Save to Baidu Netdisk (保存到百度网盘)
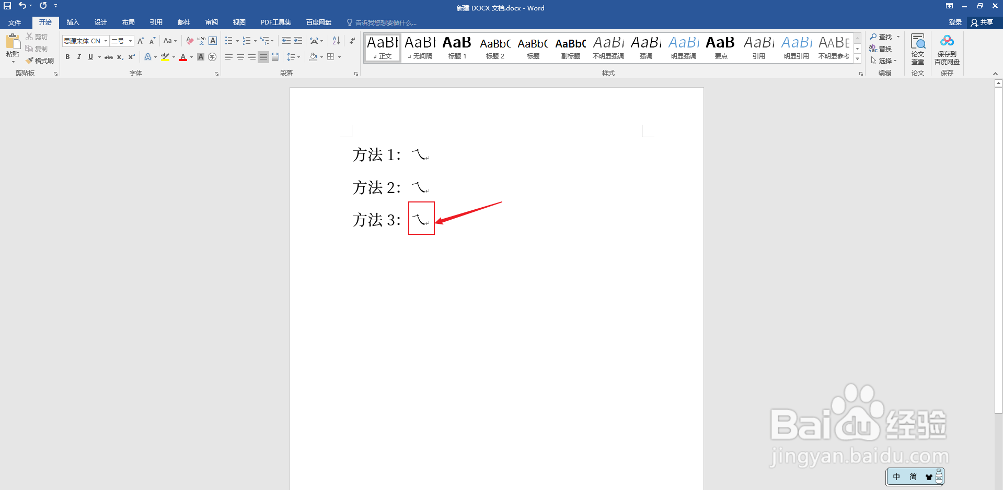 coord(947,49)
